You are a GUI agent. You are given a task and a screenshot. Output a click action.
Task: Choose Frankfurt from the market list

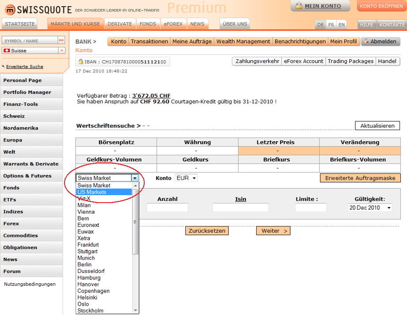[104, 245]
